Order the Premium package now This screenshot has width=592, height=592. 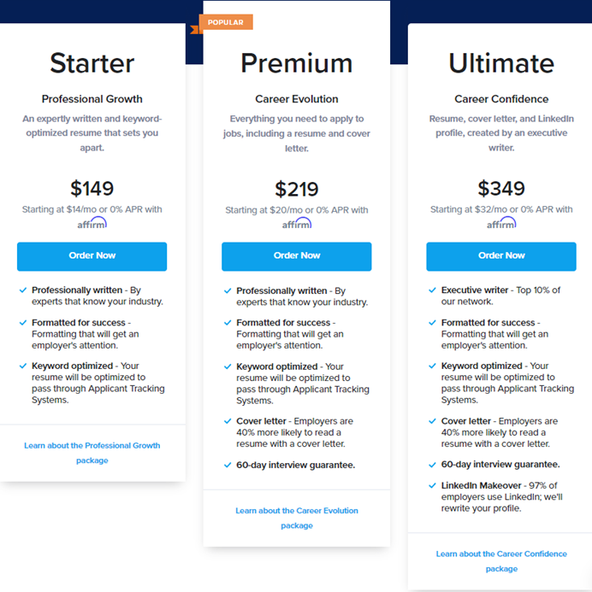(x=296, y=256)
